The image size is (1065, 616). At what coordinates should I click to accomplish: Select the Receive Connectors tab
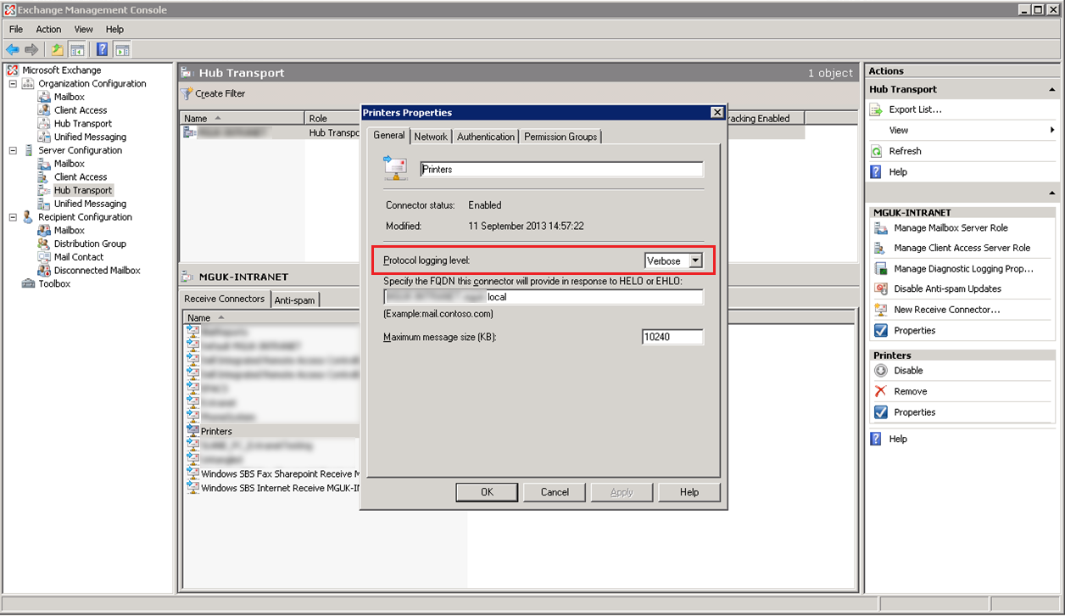point(225,299)
